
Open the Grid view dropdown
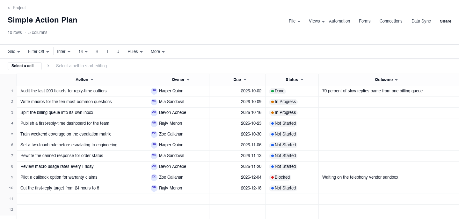click(14, 52)
